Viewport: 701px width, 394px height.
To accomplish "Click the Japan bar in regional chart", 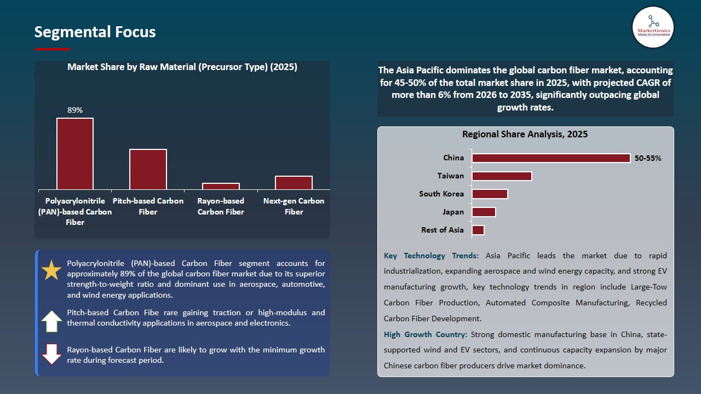I will (484, 212).
